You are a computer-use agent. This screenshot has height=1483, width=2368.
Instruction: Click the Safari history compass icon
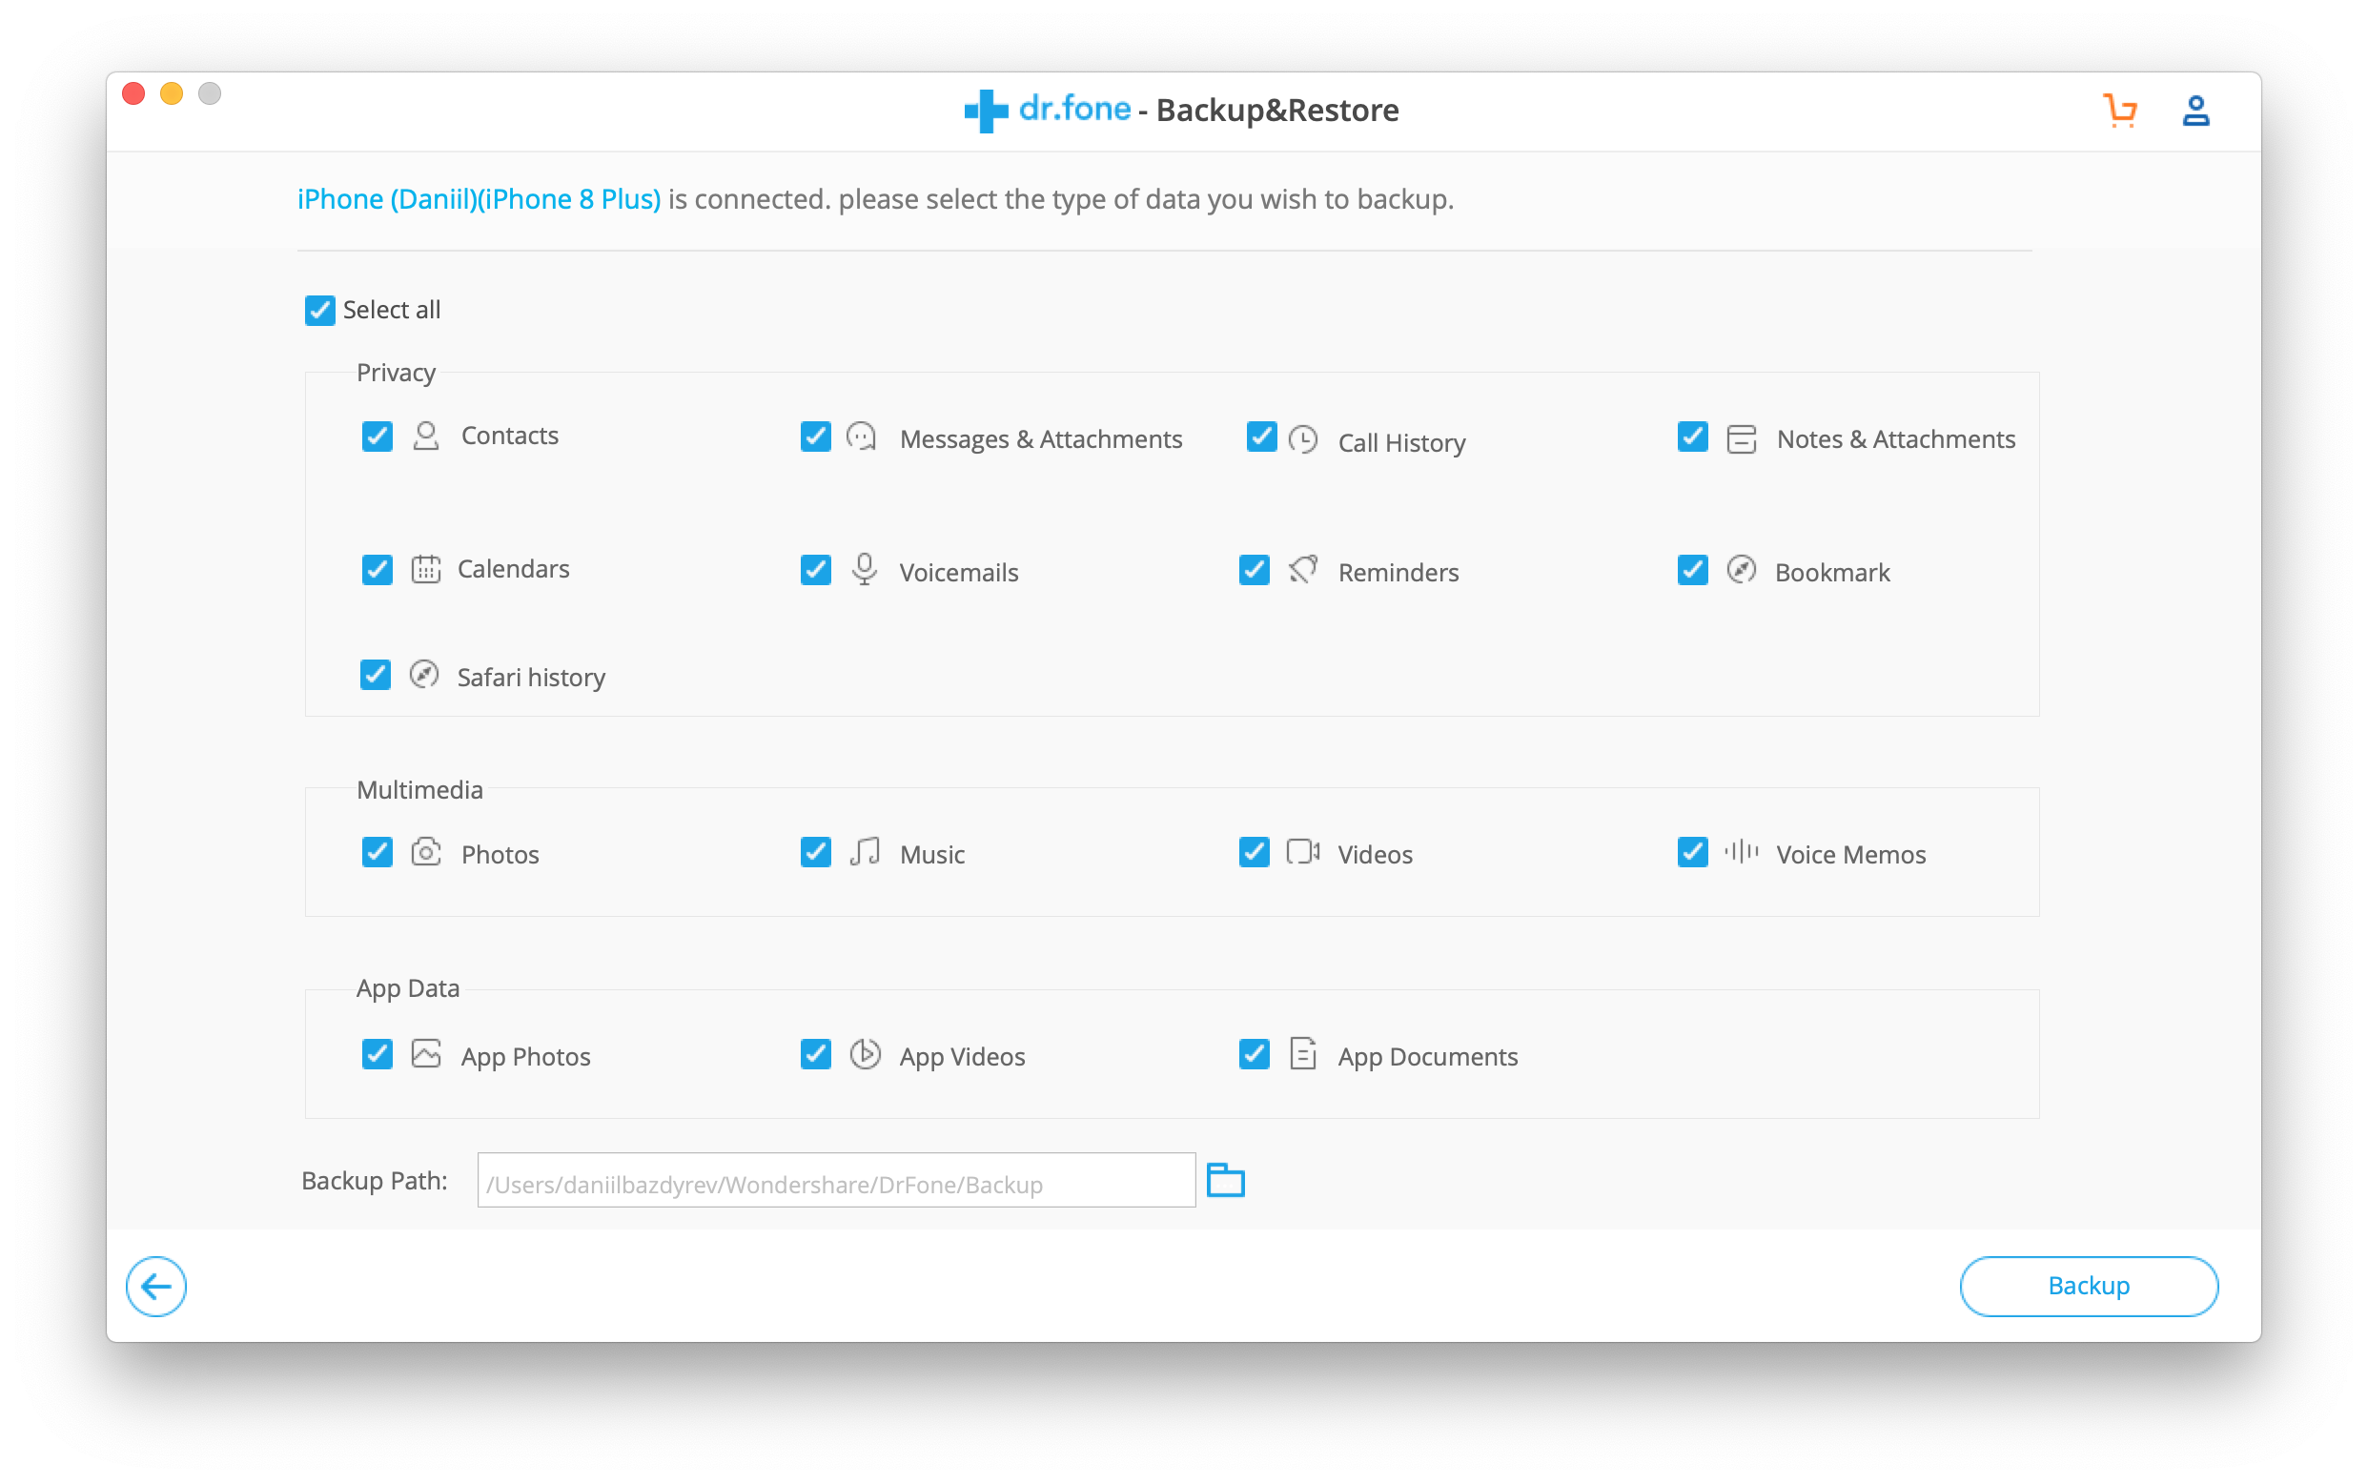tap(424, 674)
